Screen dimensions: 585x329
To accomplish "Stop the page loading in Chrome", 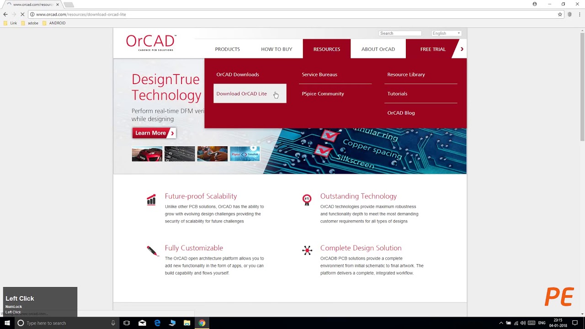I will [22, 14].
